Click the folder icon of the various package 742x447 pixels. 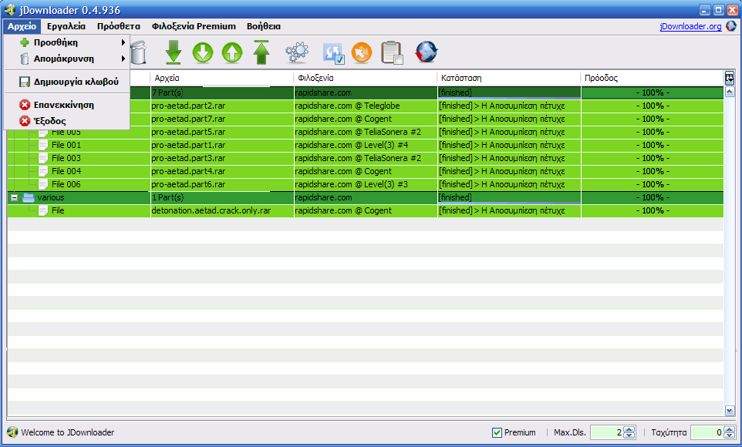[29, 197]
